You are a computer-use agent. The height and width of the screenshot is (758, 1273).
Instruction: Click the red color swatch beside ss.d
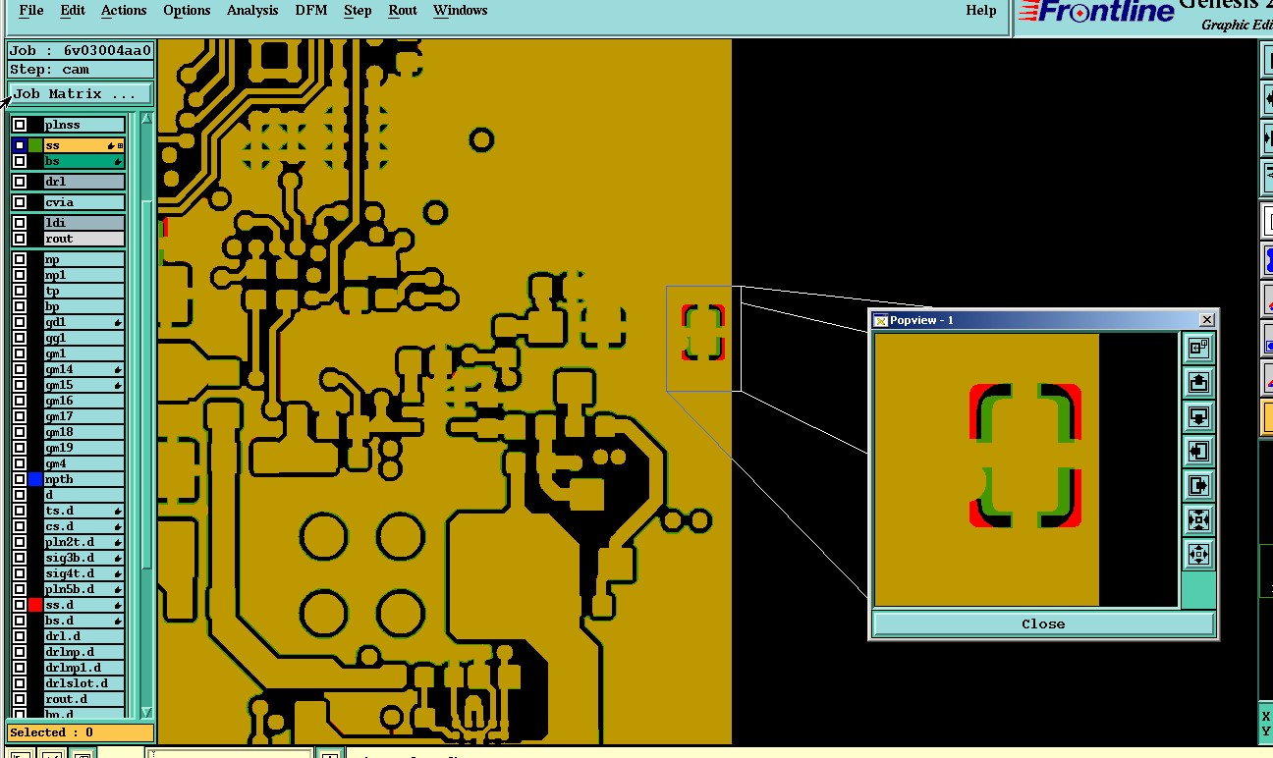[x=36, y=605]
